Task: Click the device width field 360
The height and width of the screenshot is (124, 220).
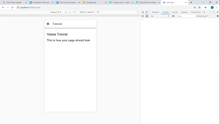Action: point(66,12)
